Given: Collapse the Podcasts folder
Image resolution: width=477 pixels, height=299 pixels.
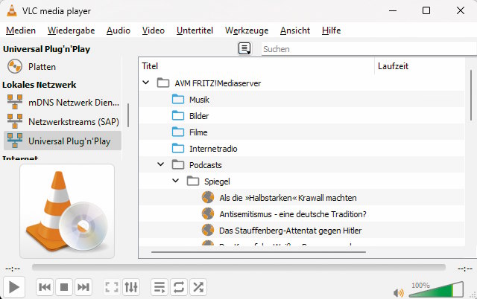Looking at the screenshot, I should pyautogui.click(x=161, y=164).
